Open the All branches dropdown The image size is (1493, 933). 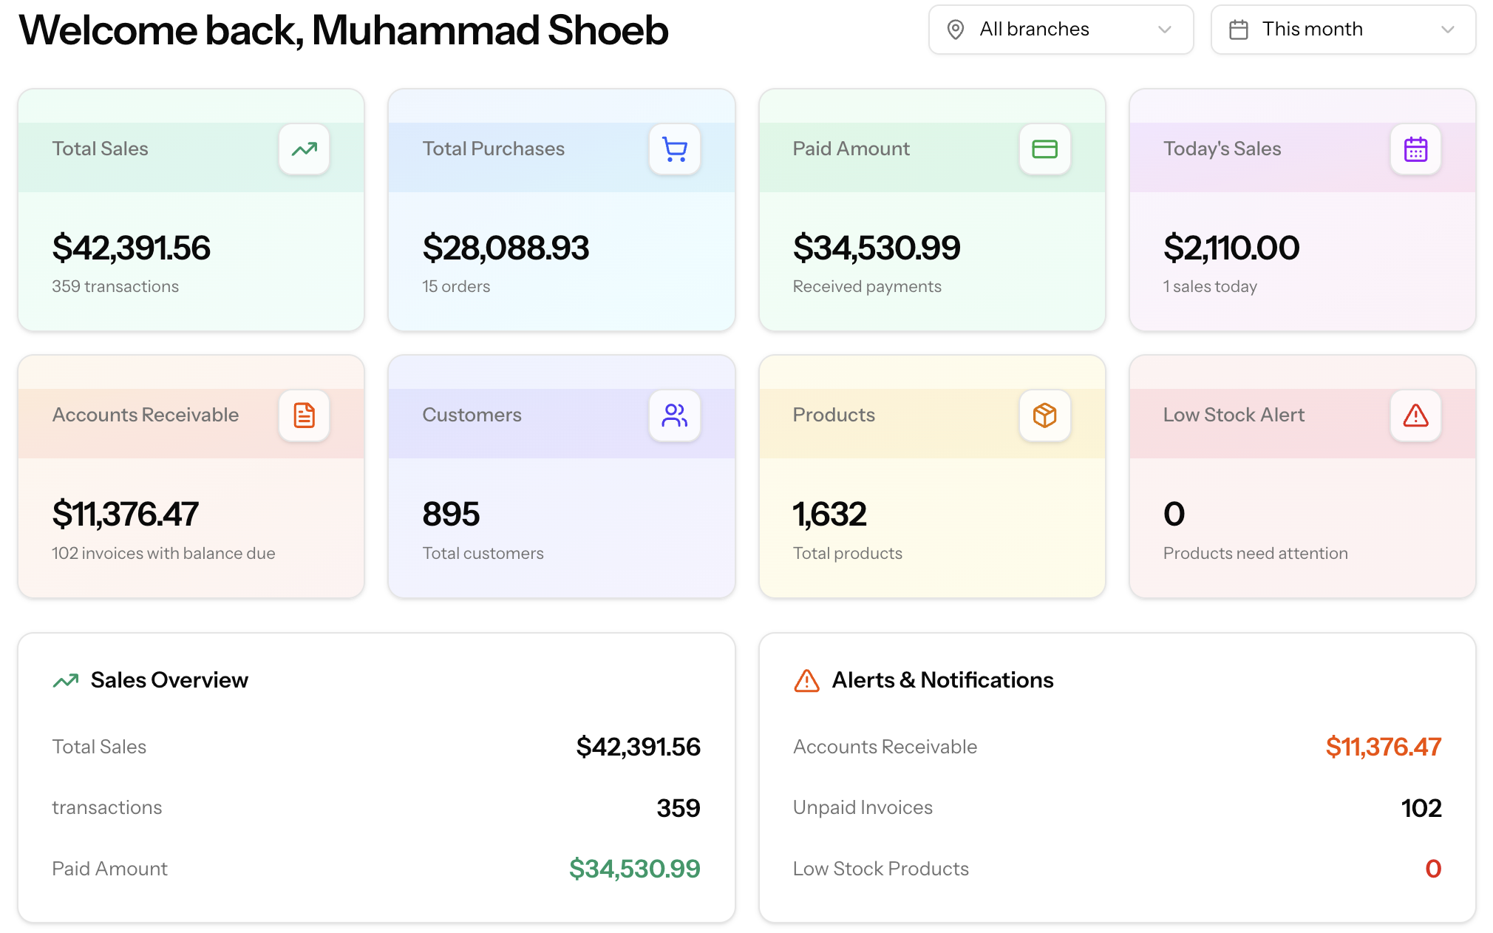click(x=1061, y=30)
